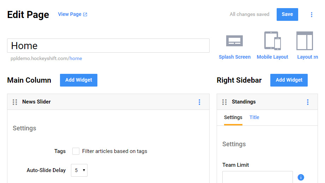Click the page title field containing Home
This screenshot has height=183, width=325.
coord(108,46)
